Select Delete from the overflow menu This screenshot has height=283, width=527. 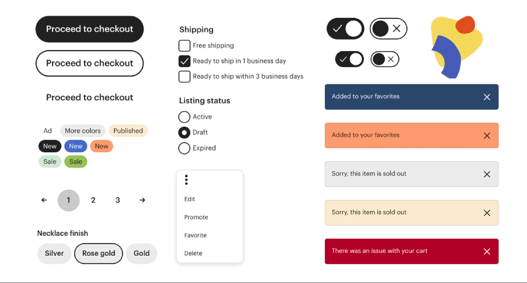(193, 253)
